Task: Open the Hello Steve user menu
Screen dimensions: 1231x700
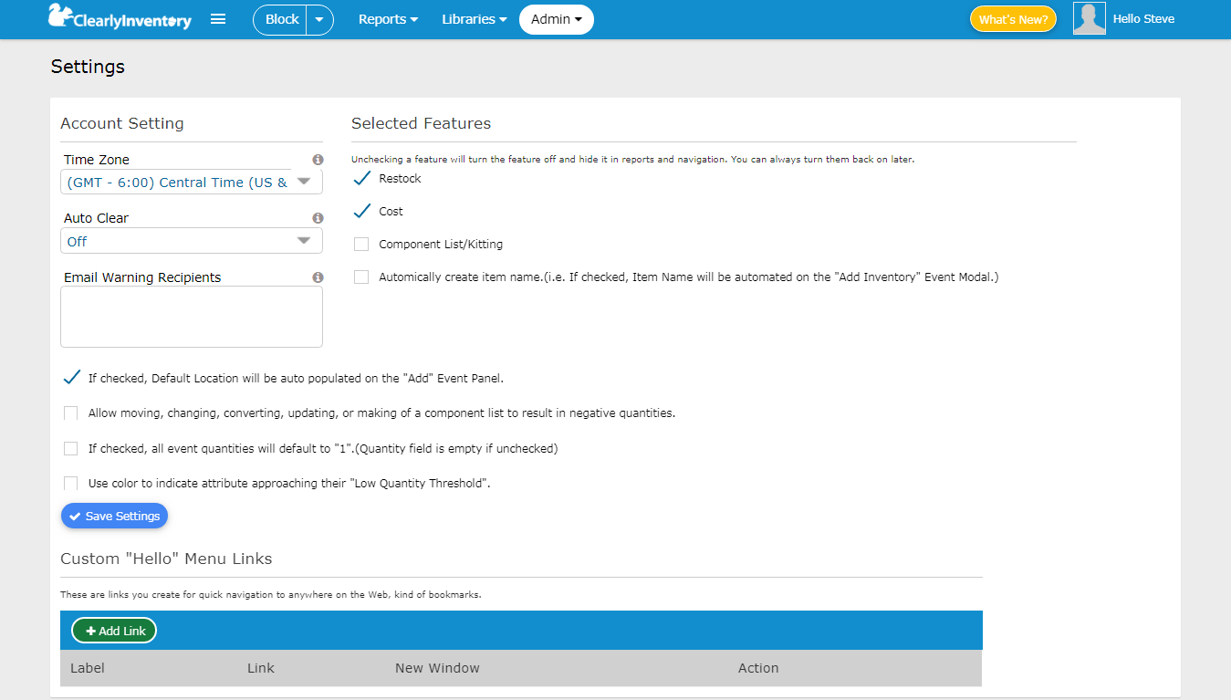Action: [1143, 18]
